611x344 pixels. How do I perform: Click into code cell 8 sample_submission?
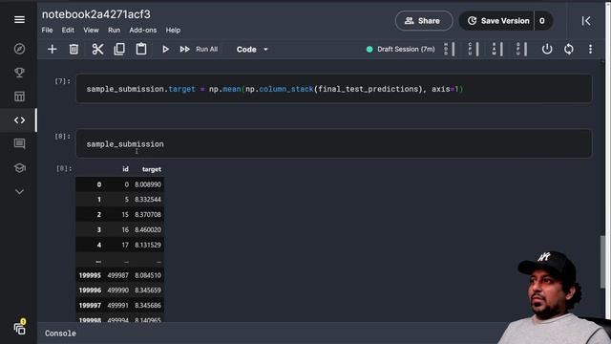(x=333, y=144)
